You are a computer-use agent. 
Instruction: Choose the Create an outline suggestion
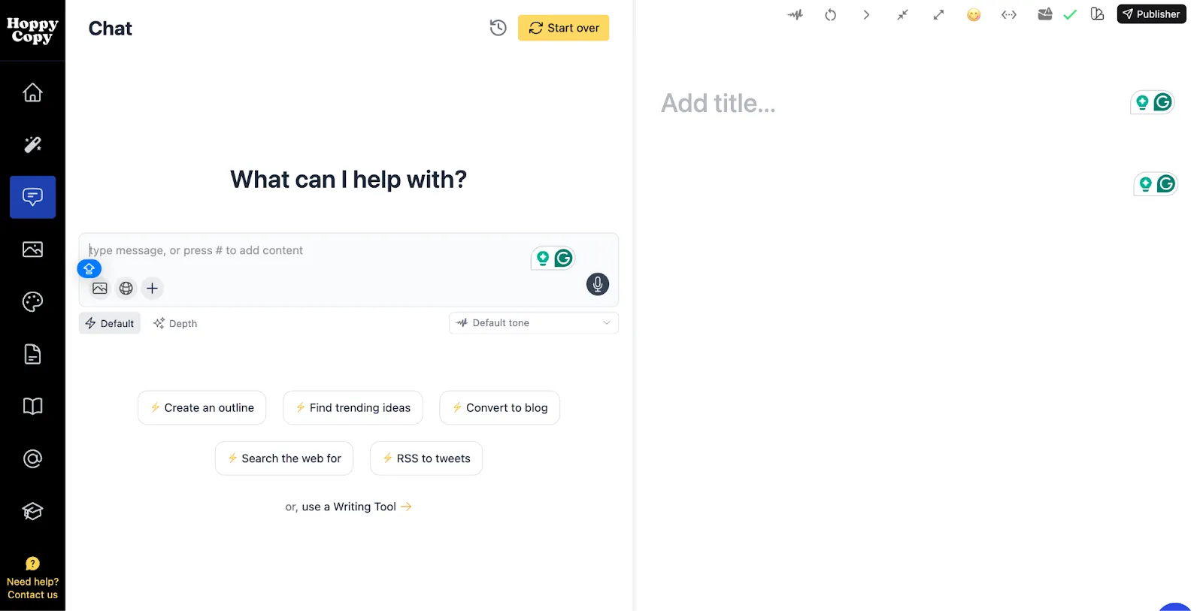click(x=202, y=407)
